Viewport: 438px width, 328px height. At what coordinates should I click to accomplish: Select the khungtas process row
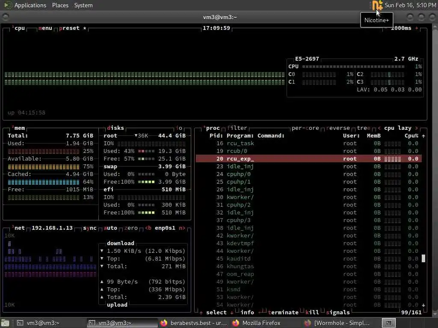[309, 266]
